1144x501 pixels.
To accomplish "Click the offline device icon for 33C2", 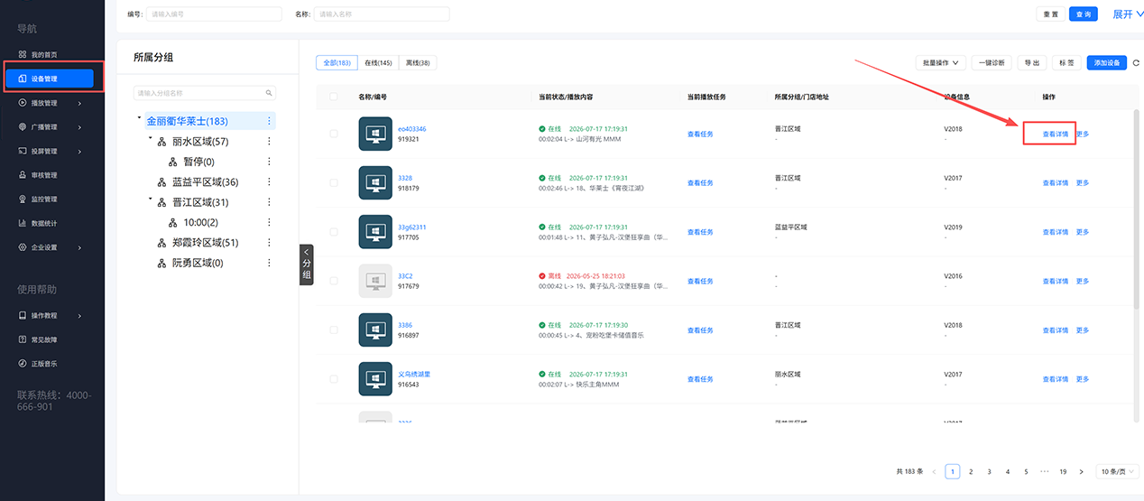I will tap(375, 281).
